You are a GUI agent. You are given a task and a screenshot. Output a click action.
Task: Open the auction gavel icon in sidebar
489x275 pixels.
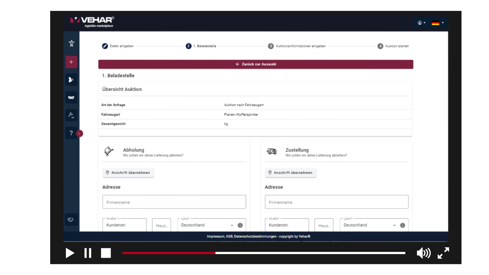tap(71, 115)
